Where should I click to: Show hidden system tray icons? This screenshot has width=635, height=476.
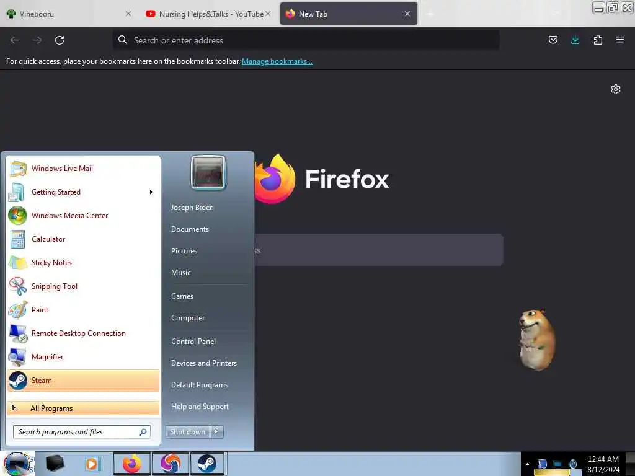coord(527,464)
